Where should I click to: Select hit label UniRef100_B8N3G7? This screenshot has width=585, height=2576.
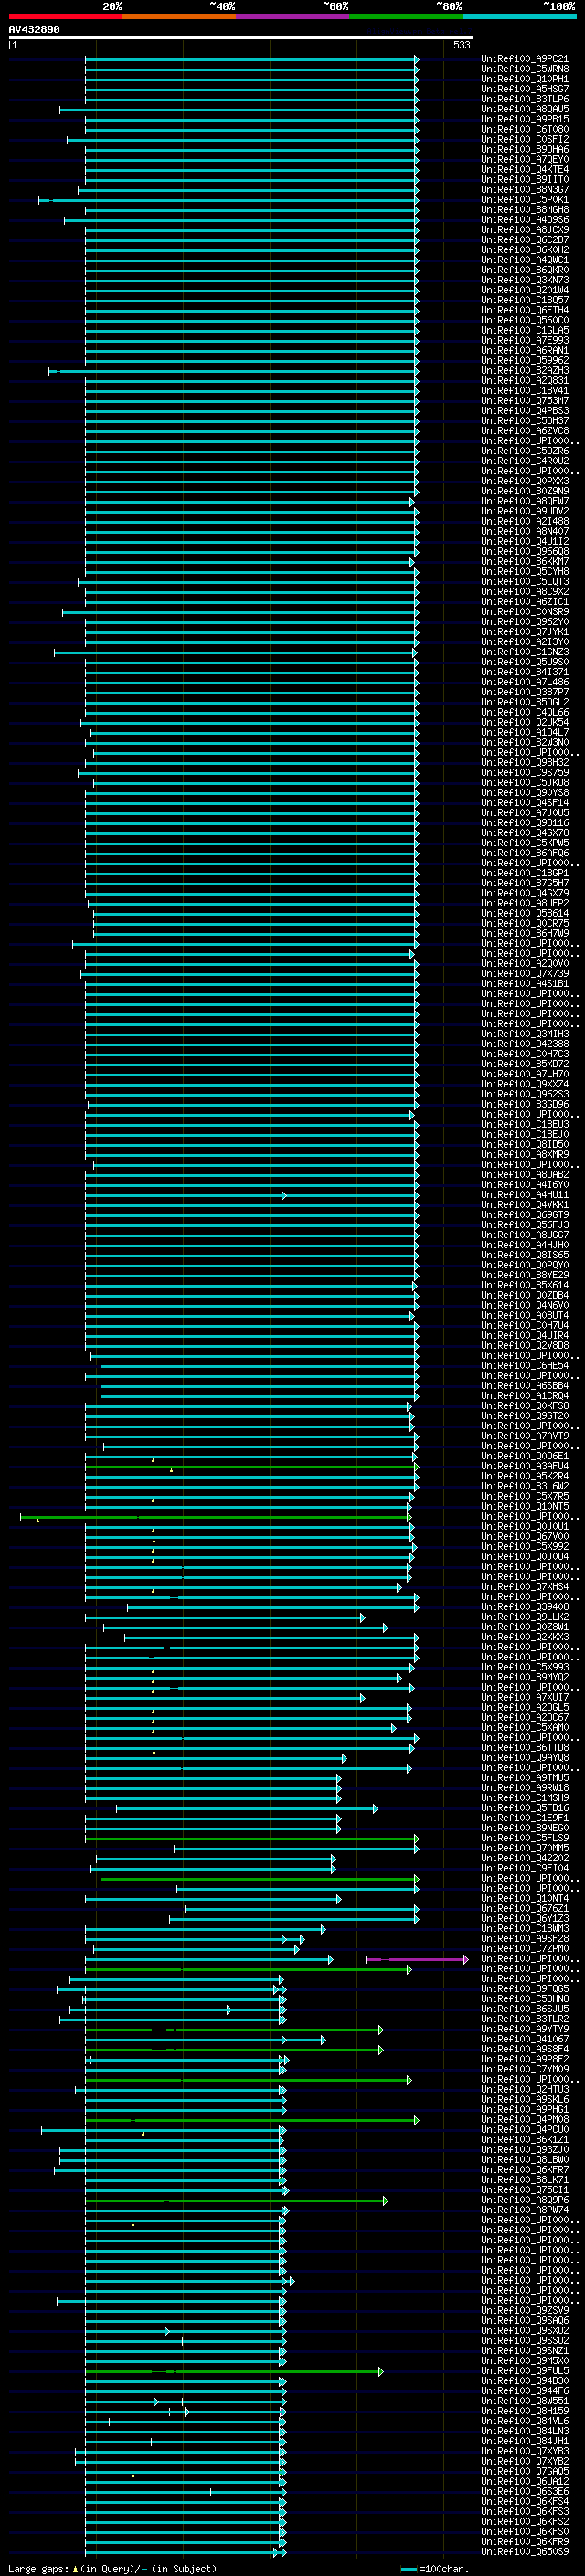click(525, 190)
